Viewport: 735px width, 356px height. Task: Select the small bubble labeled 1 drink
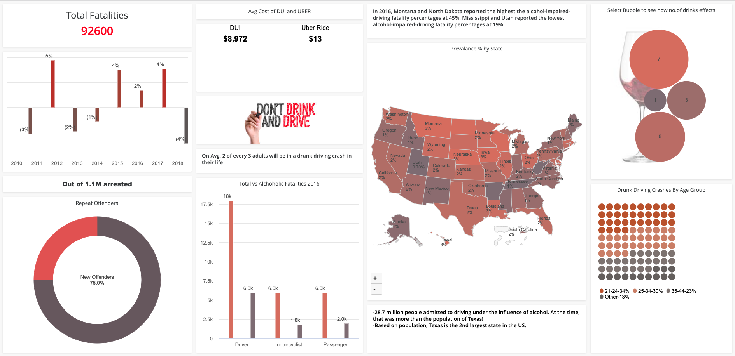pos(655,100)
